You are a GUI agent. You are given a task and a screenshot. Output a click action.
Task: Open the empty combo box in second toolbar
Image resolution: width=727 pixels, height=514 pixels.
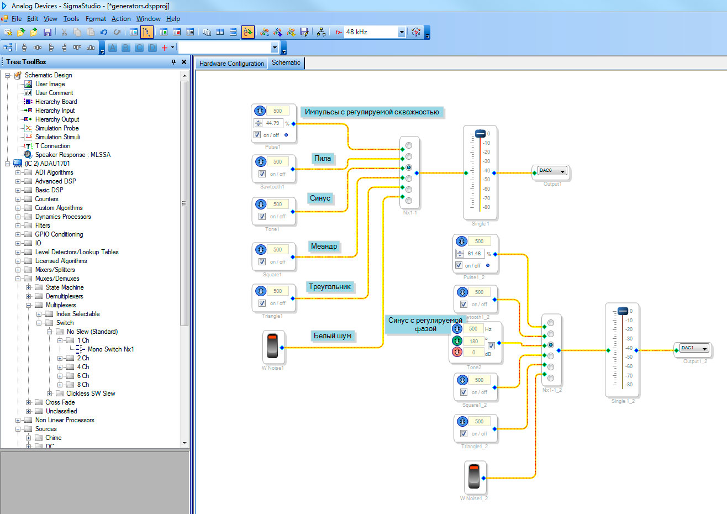coord(275,48)
